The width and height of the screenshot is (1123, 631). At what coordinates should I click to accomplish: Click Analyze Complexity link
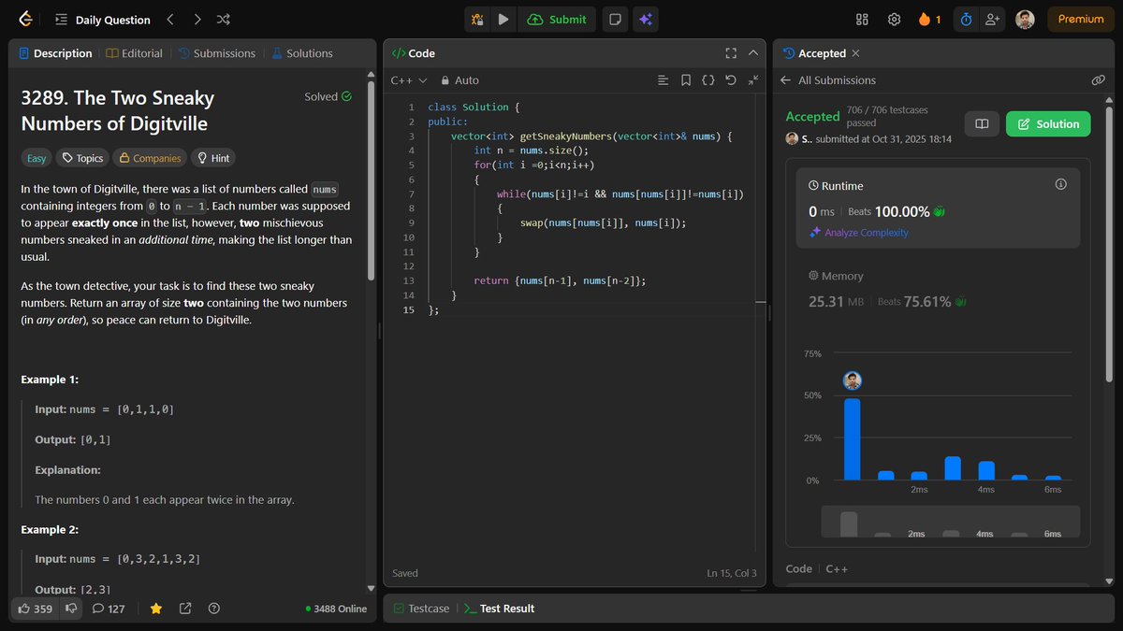pyautogui.click(x=859, y=233)
